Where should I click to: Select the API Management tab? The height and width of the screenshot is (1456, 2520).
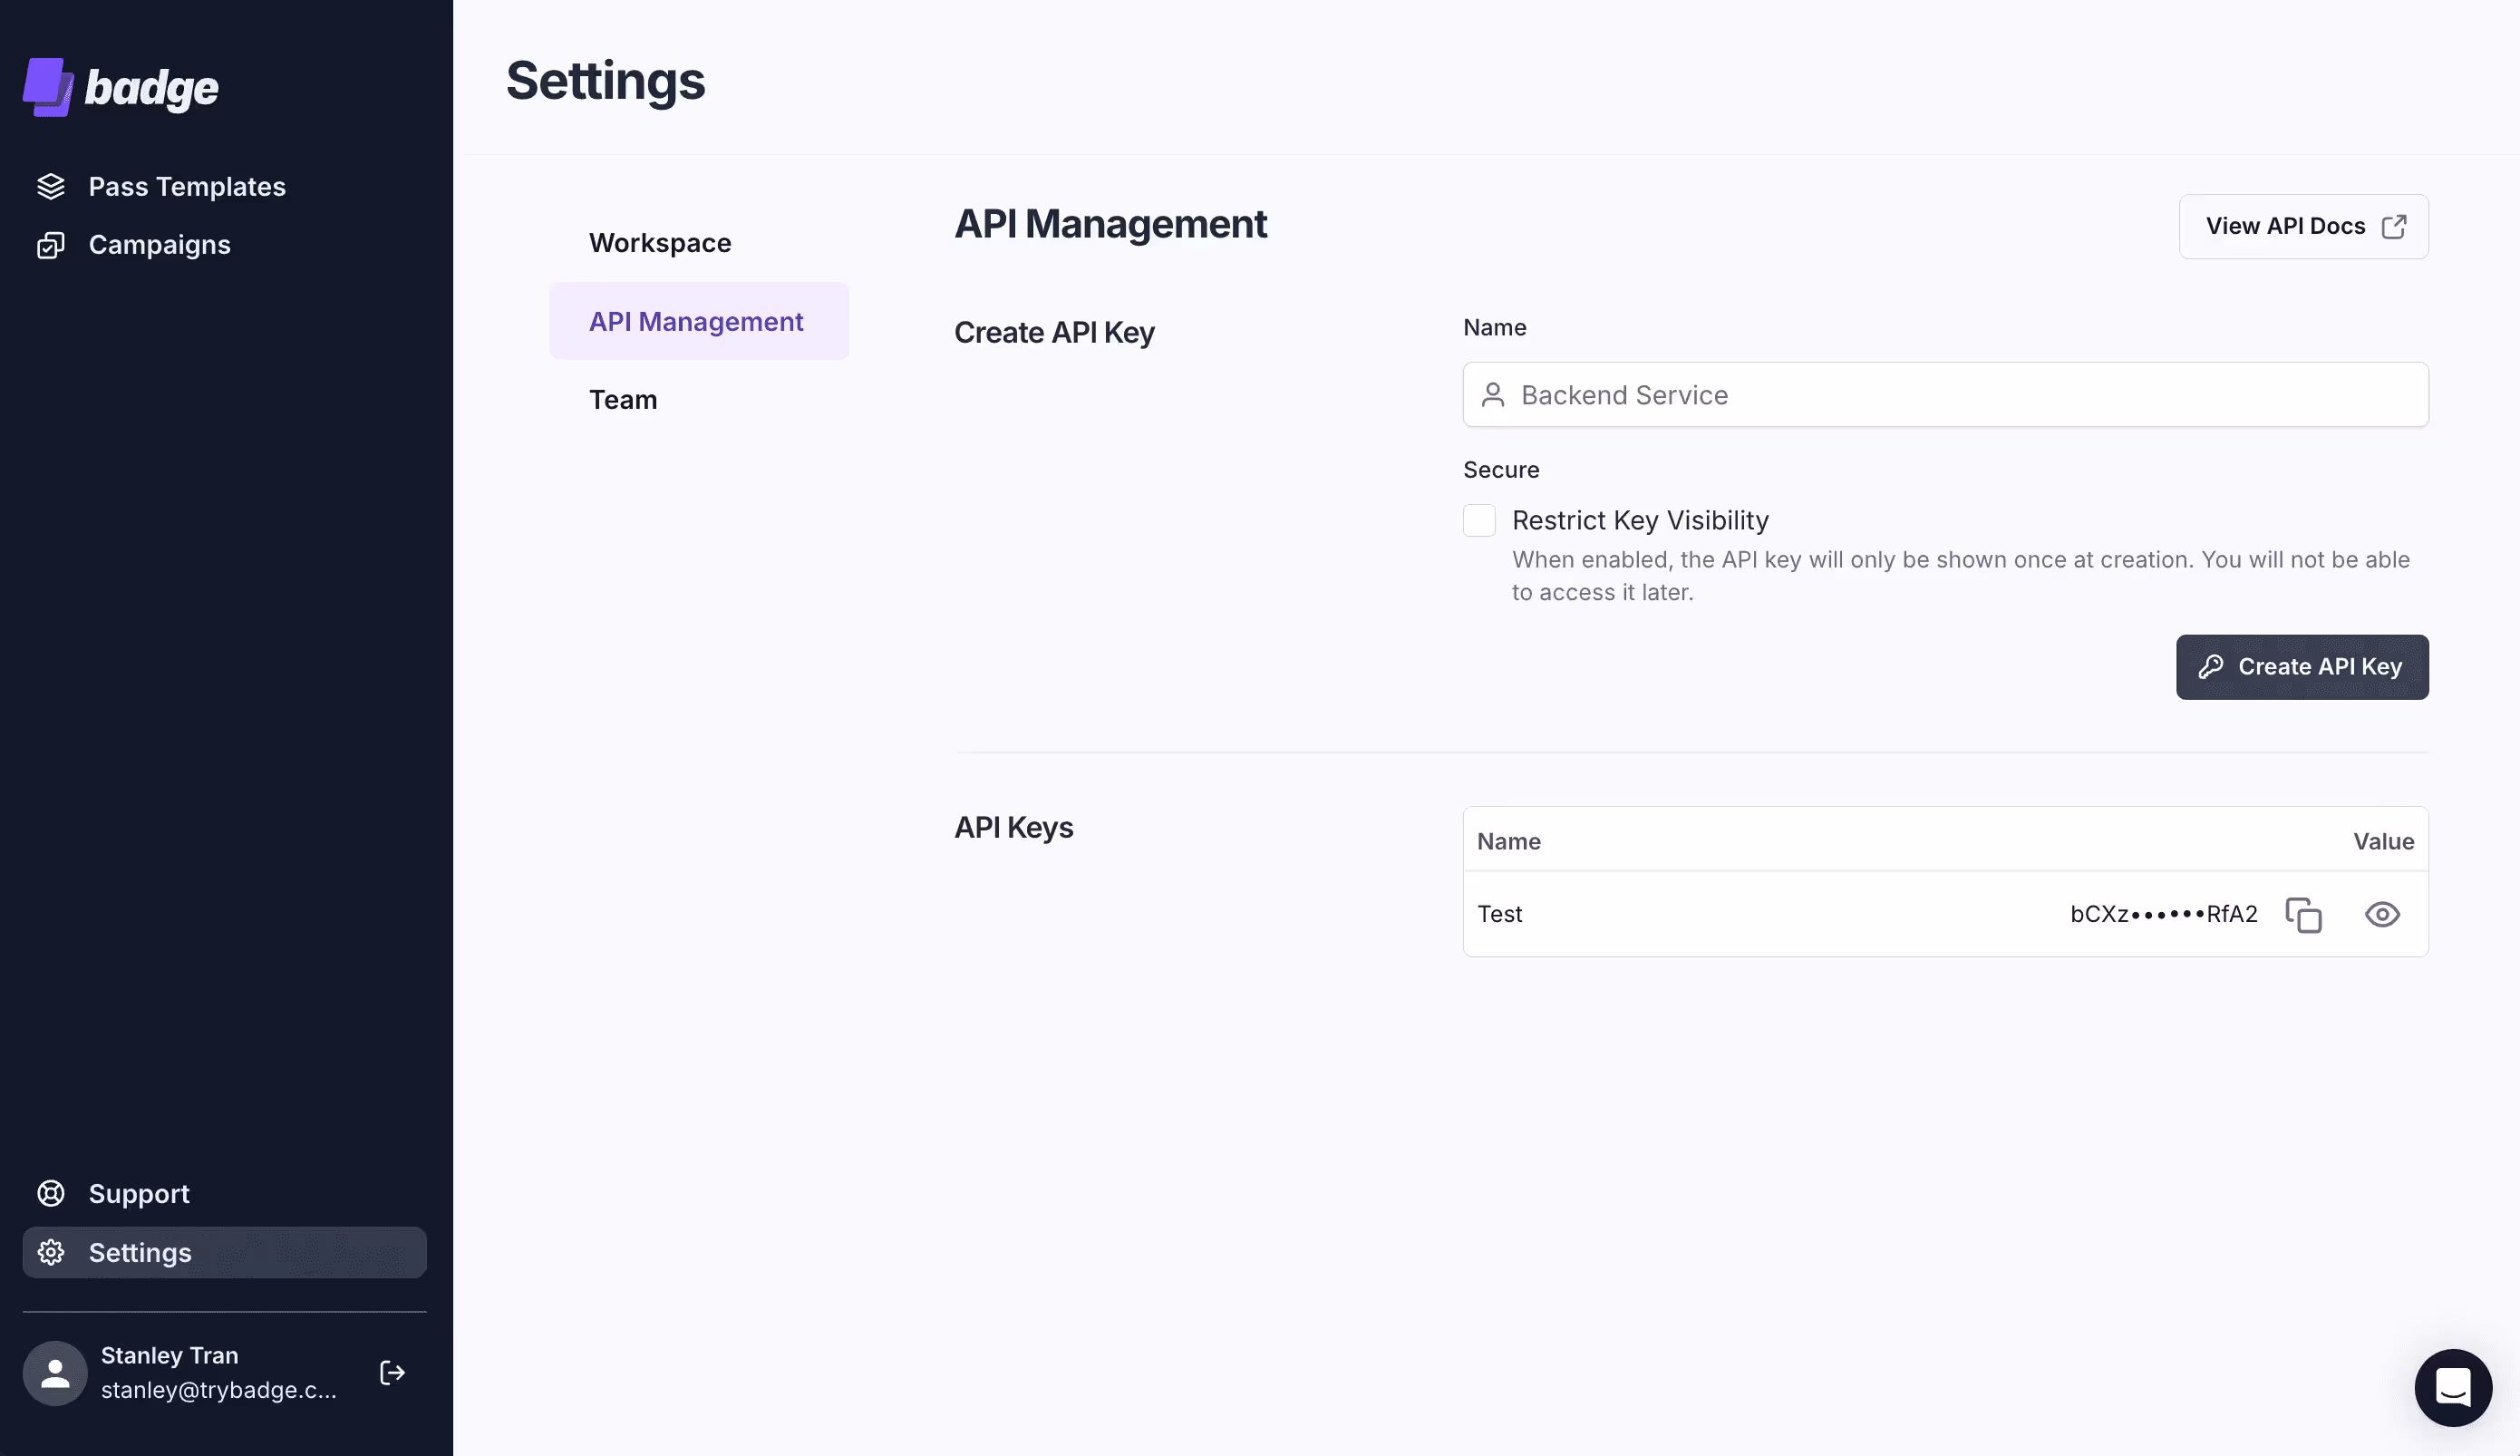click(x=696, y=321)
